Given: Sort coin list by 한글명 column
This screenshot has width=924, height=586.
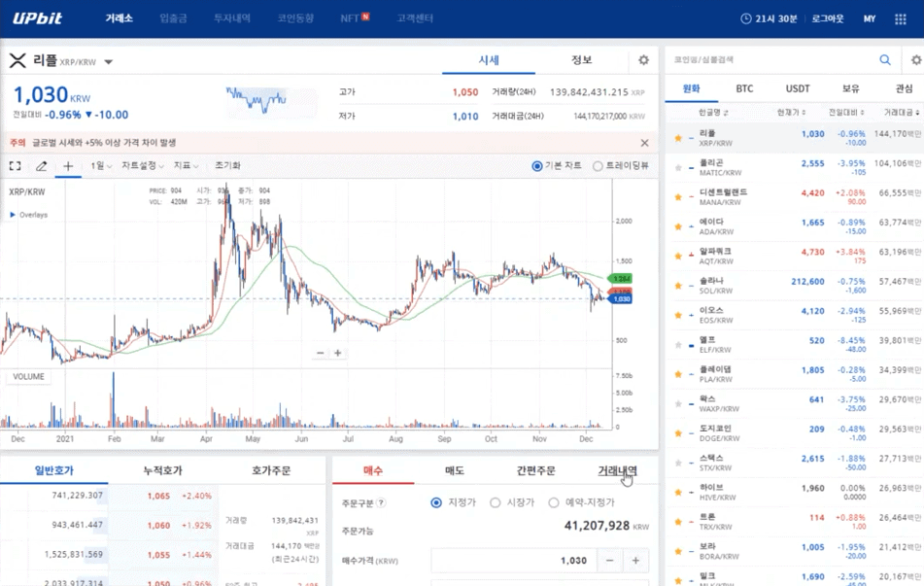Looking at the screenshot, I should (x=713, y=112).
